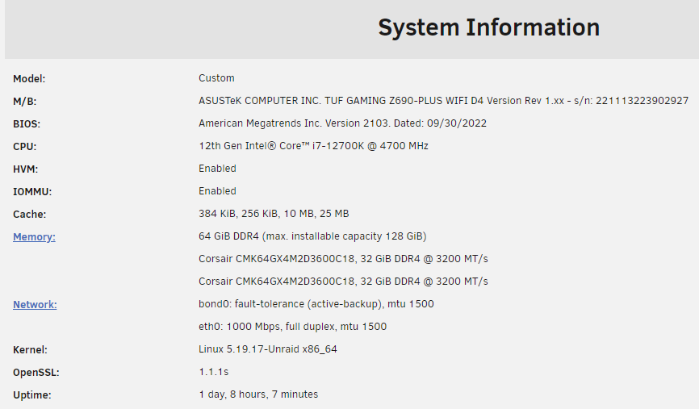Screen dimensions: 699x409
Task: Click the HVM: label
Action: click(25, 169)
